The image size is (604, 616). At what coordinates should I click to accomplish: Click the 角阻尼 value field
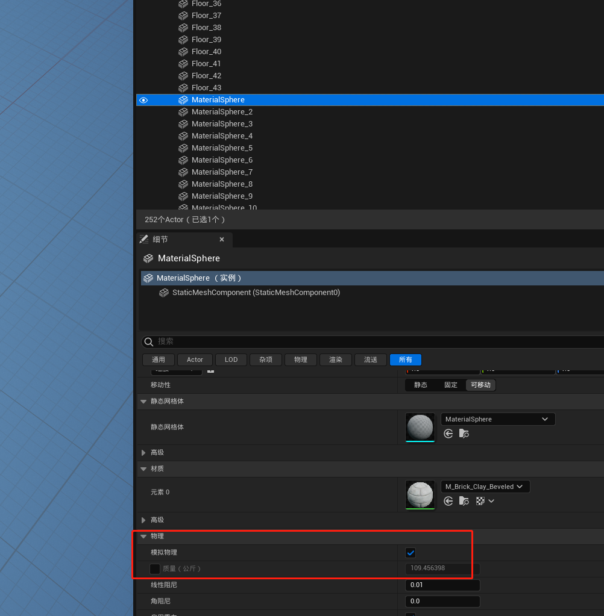tap(442, 602)
